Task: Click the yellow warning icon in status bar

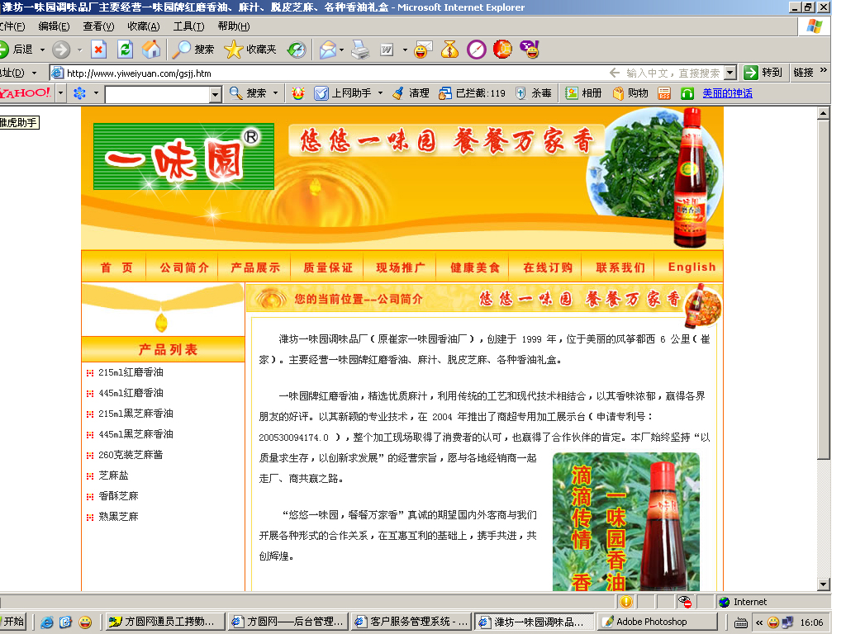Action: tap(626, 602)
